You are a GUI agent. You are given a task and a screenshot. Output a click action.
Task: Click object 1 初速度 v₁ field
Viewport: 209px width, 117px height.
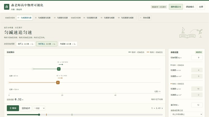tap(197, 70)
